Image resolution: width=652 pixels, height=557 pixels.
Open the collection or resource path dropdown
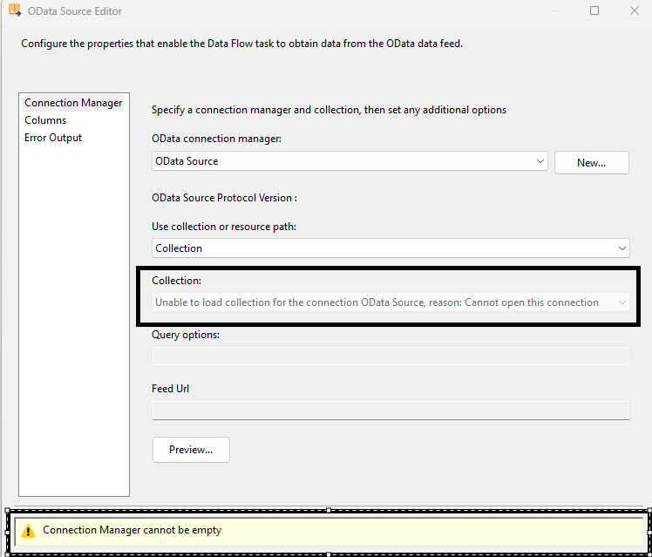[384, 248]
